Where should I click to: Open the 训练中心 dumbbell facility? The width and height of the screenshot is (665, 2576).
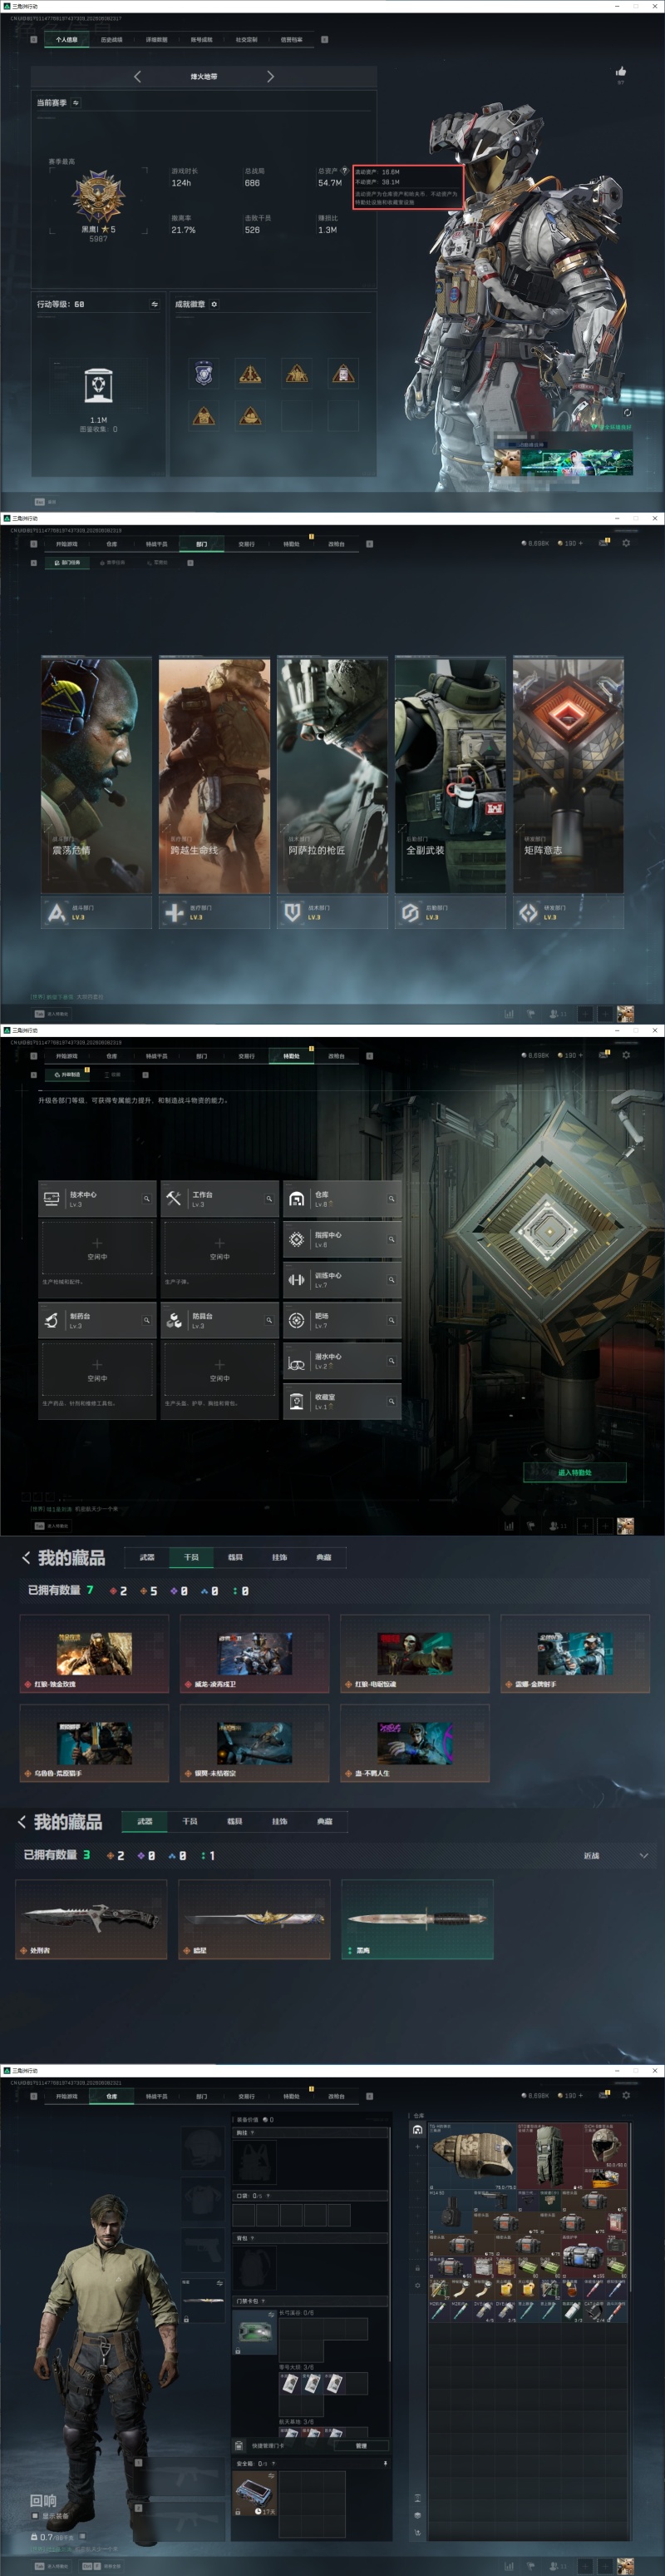[x=297, y=1279]
